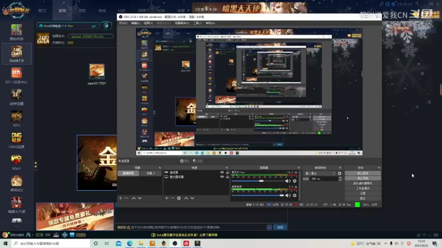Image resolution: width=442 pixels, height=248 pixels.
Task: Open File Explorer from the taskbar
Action: tap(141, 244)
